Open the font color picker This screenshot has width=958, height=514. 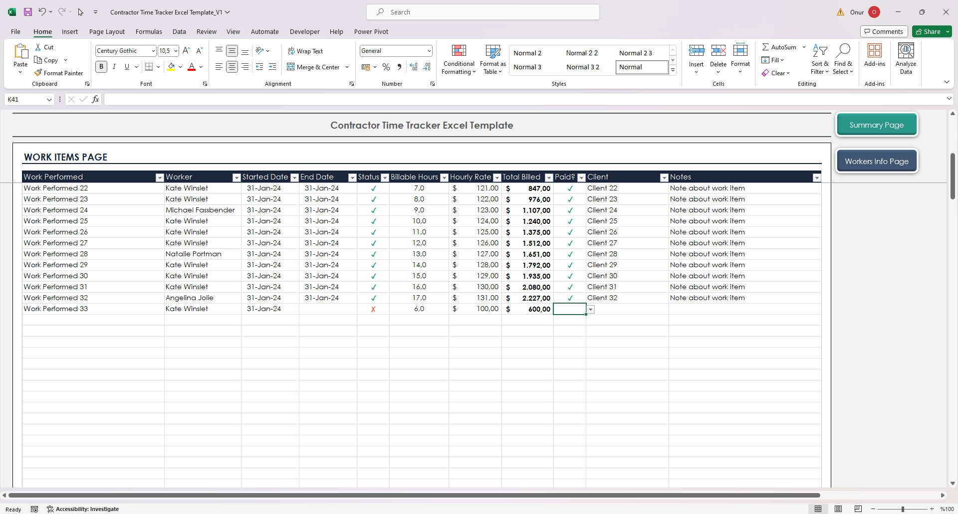[x=200, y=67]
